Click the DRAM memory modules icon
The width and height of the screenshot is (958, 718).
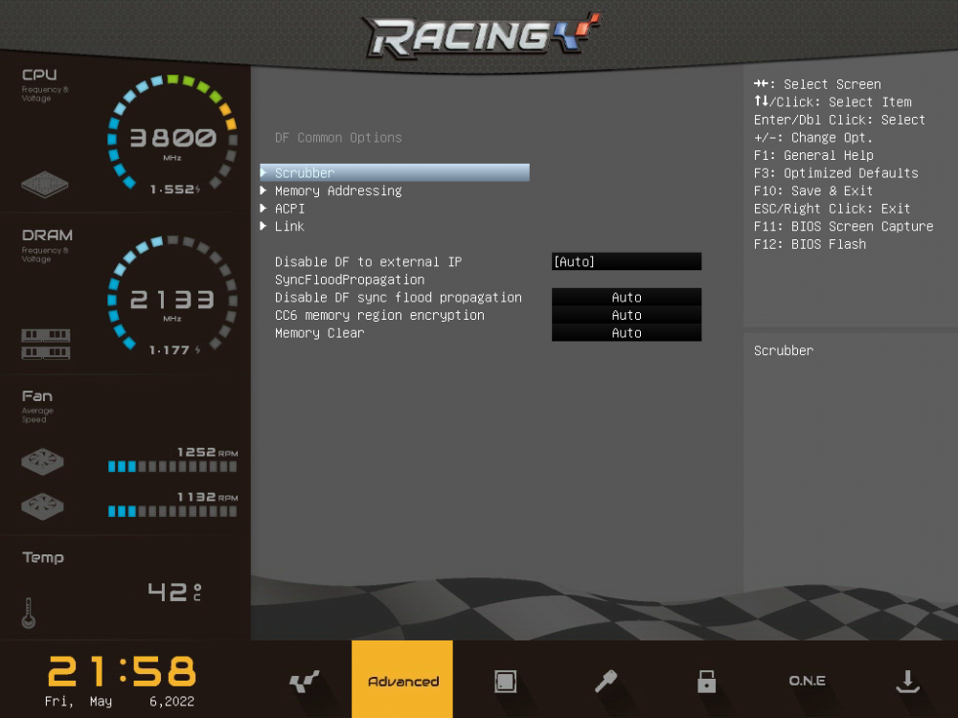[x=46, y=344]
